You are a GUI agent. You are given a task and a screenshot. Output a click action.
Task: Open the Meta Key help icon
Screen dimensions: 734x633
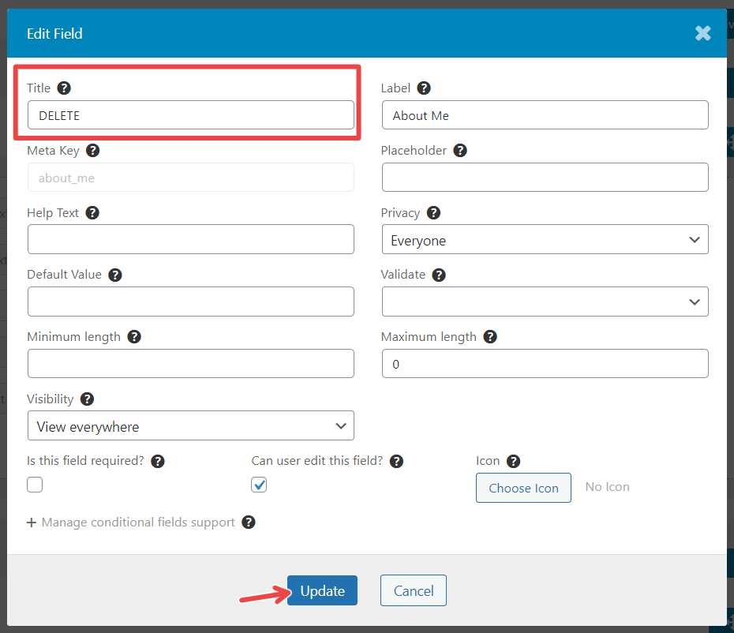(x=92, y=150)
